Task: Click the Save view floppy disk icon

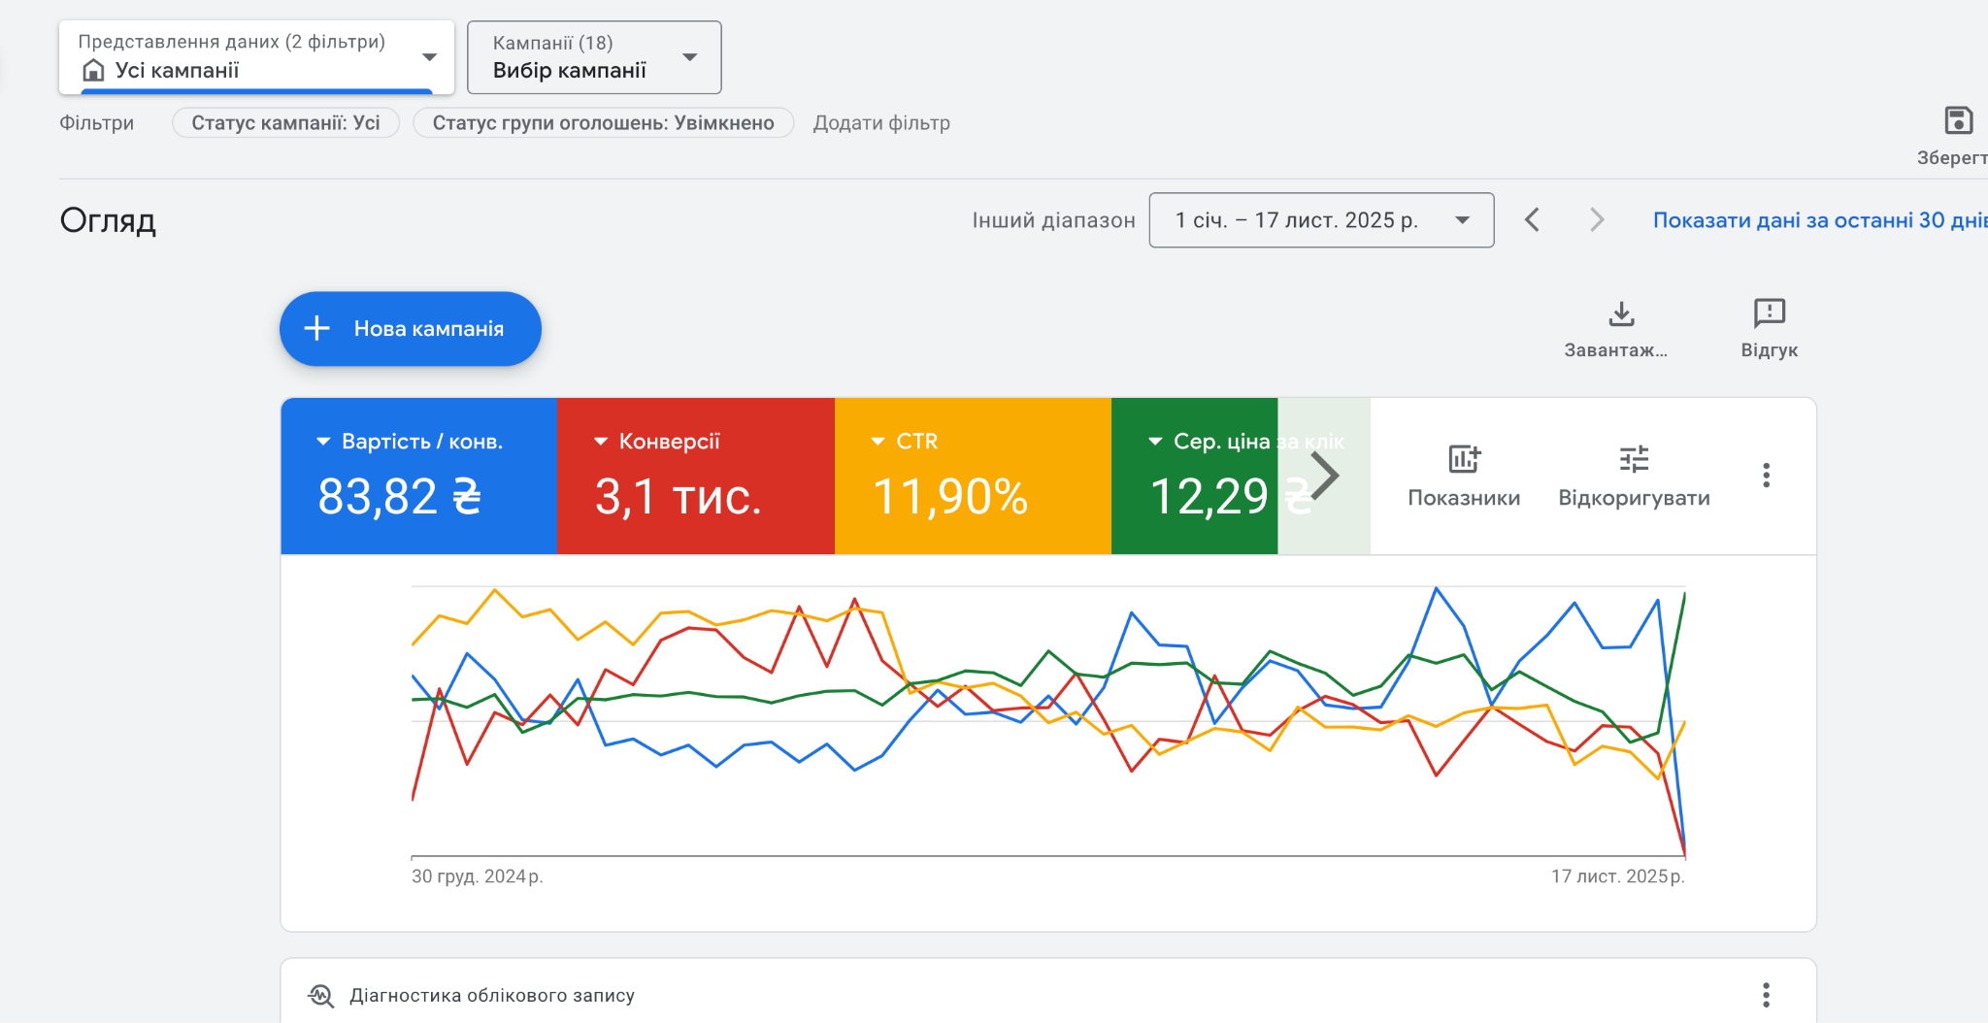Action: tap(1958, 121)
